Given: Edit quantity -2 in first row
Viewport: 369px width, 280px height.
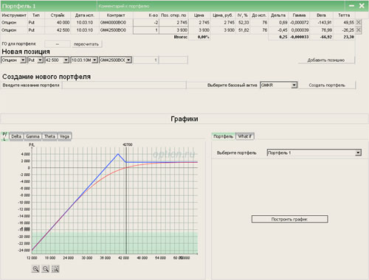Looking at the screenshot, I should tap(146, 22).
